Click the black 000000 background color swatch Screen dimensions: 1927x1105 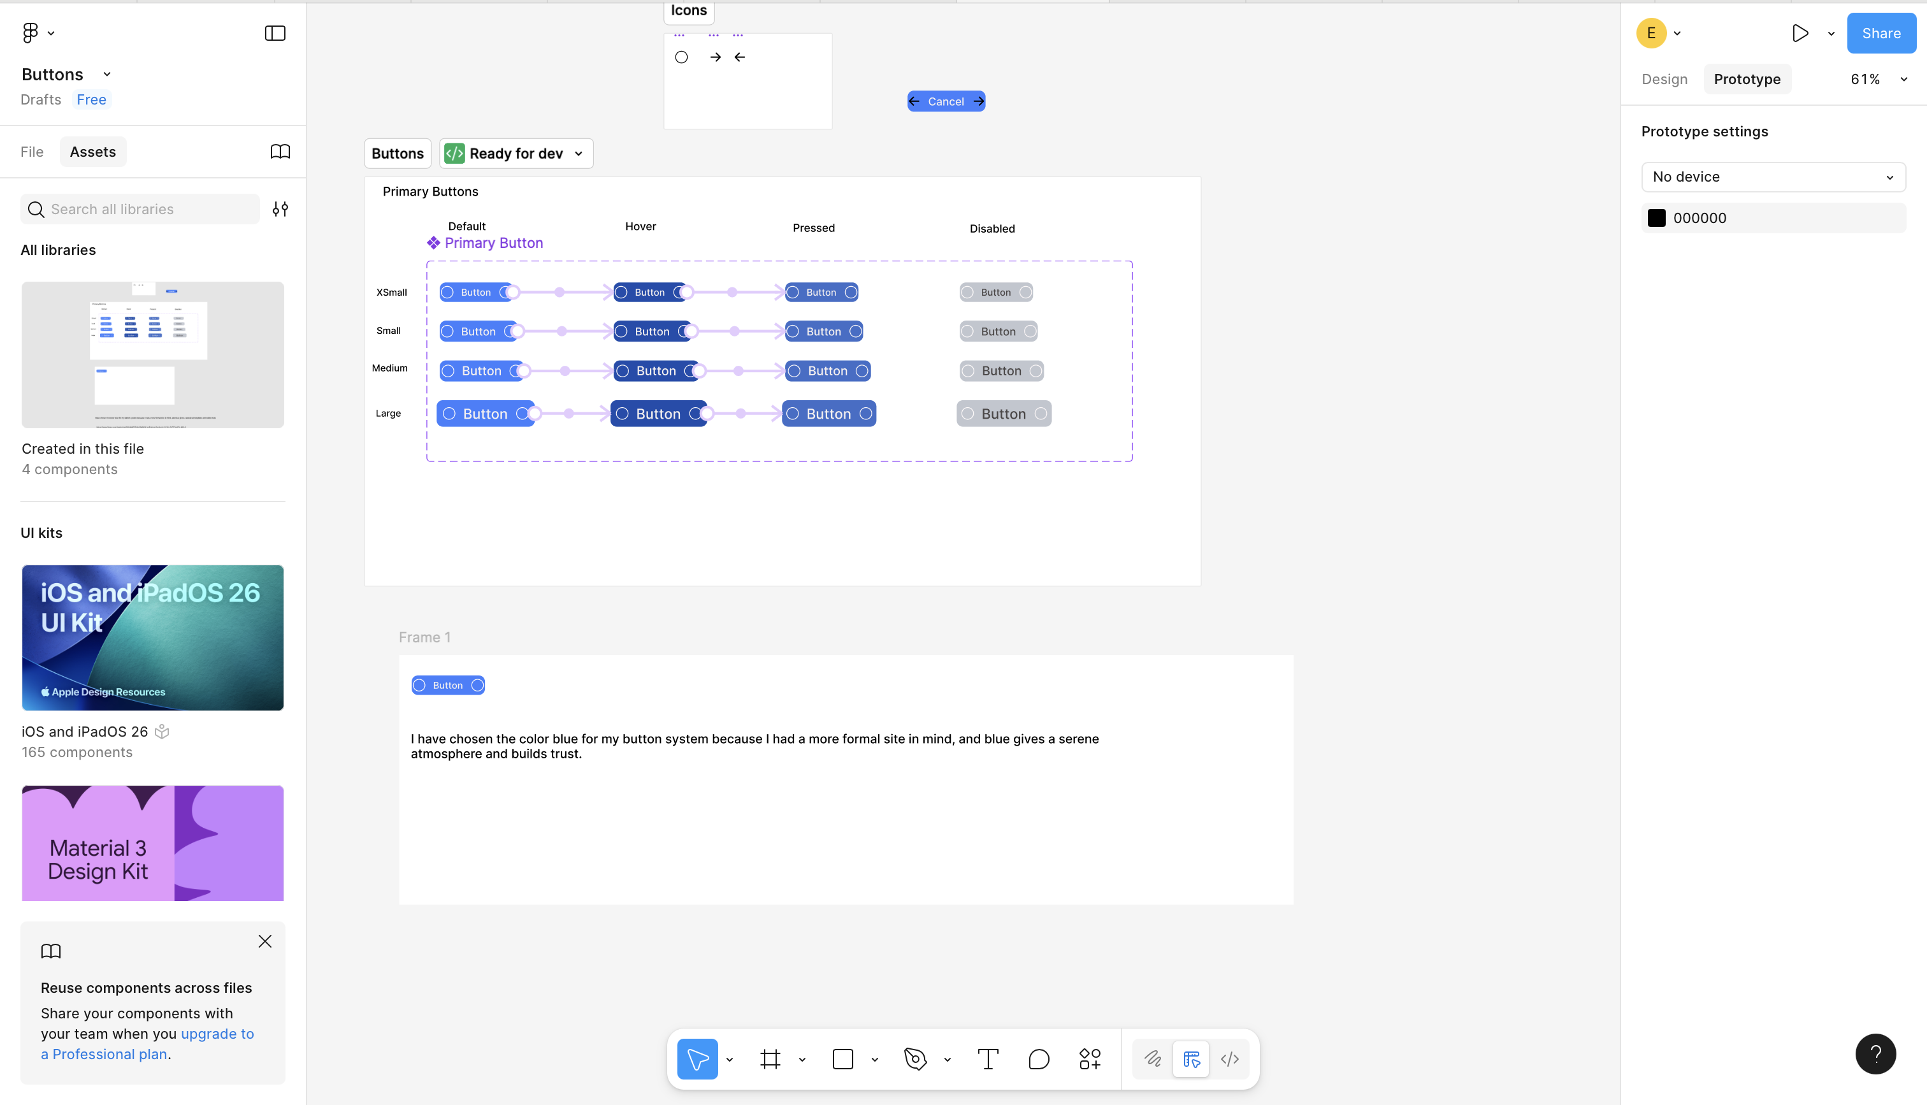(x=1656, y=218)
